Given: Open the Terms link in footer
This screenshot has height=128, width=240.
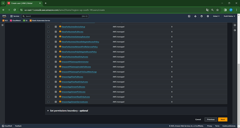Looking at the screenshot, I should (x=217, y=126).
